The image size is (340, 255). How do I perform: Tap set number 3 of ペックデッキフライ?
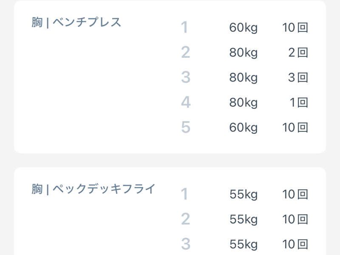185,244
